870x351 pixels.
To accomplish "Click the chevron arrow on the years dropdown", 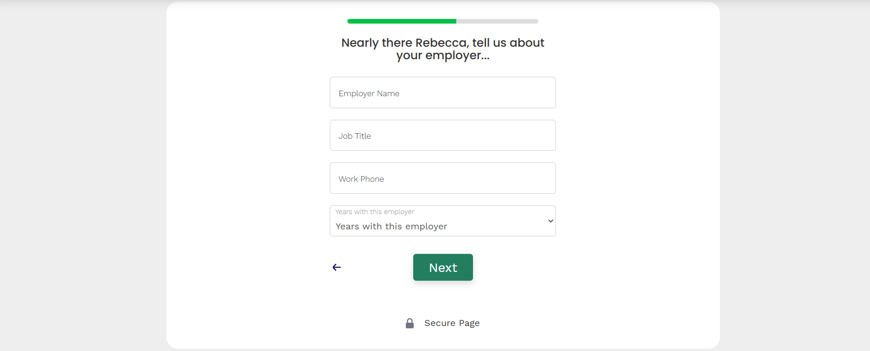I will [550, 221].
